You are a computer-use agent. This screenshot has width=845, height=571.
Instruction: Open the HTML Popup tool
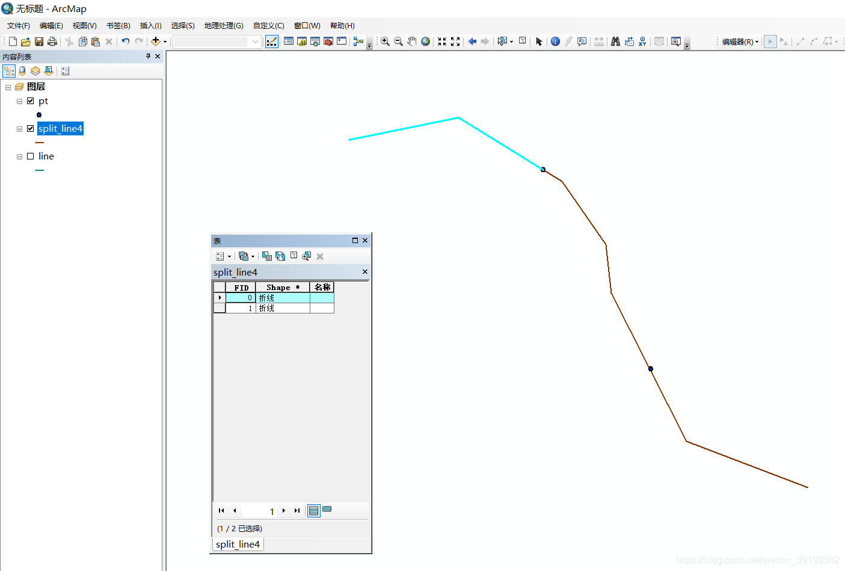click(582, 42)
